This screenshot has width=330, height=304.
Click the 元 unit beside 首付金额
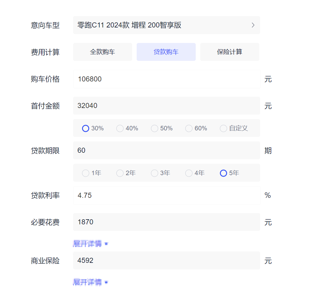coord(268,106)
